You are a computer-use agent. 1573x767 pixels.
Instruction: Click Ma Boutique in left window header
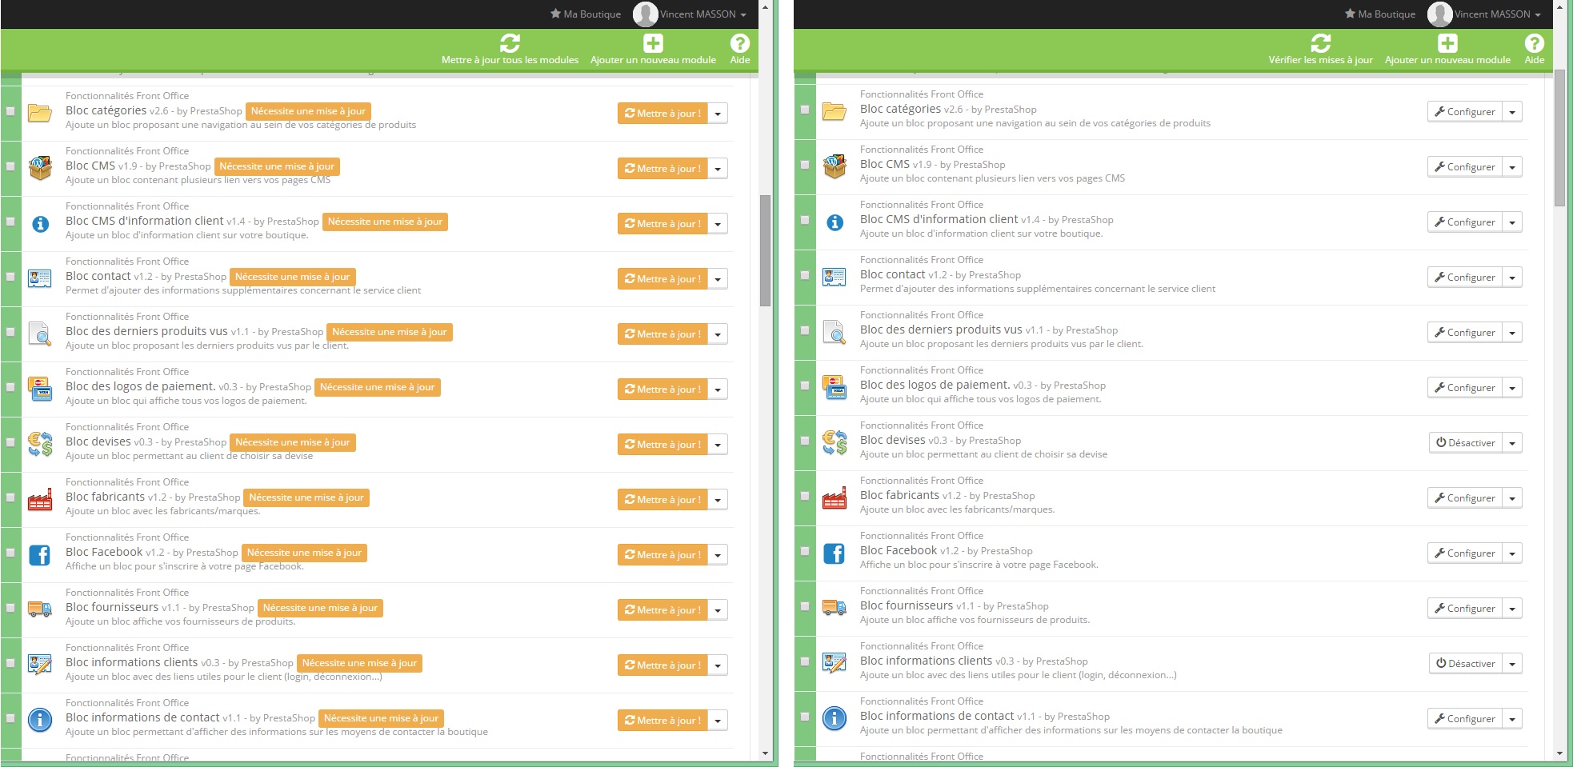coord(586,14)
